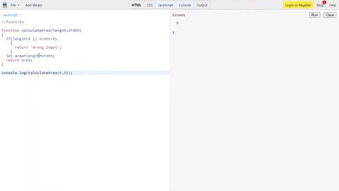Toggle the JavaScript panel tab
Viewport: 339px width, 191px height.
[x=166, y=5]
